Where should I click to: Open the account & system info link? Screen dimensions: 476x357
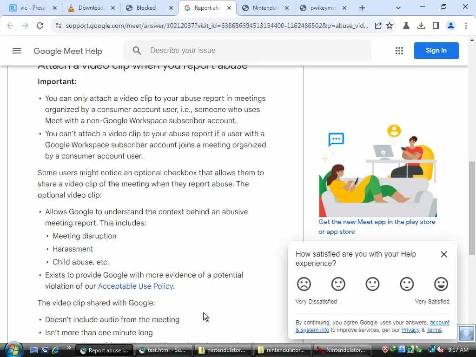click(x=372, y=326)
